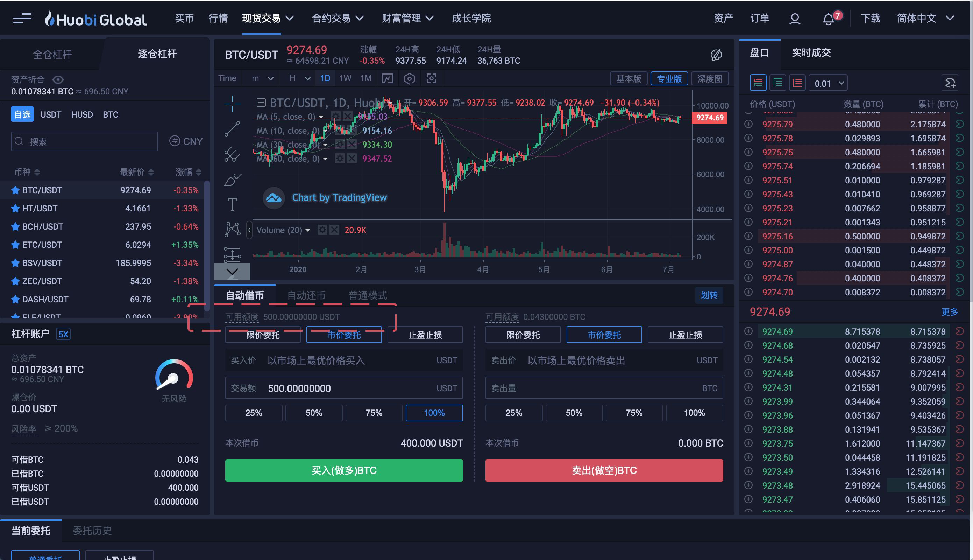Expand the contract trading 合约交易 menu
The width and height of the screenshot is (973, 560).
(x=338, y=18)
